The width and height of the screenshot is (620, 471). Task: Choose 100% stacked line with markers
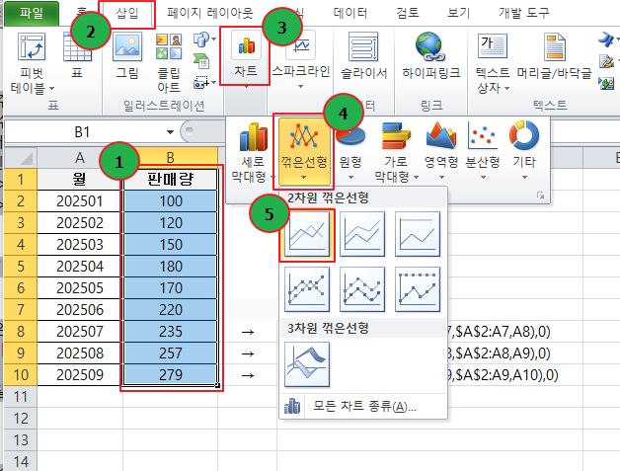click(418, 289)
